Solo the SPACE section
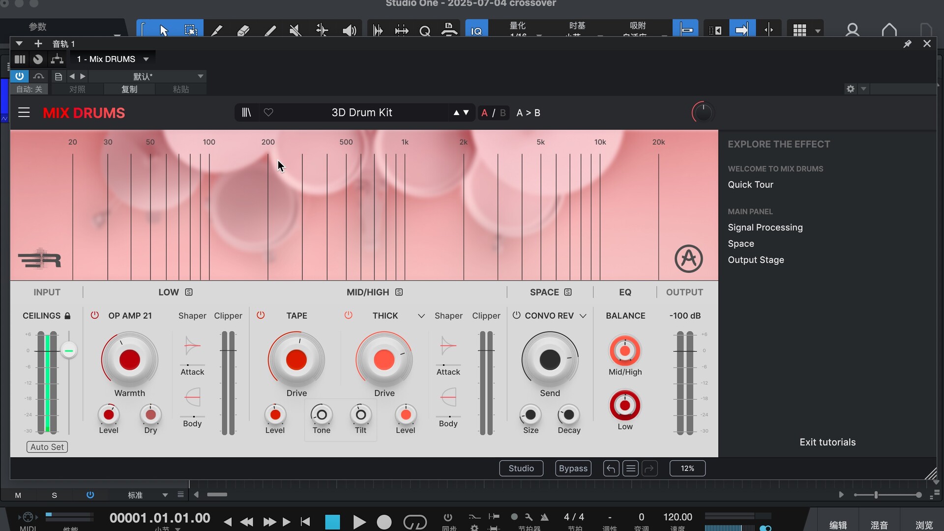This screenshot has width=944, height=531. click(568, 292)
